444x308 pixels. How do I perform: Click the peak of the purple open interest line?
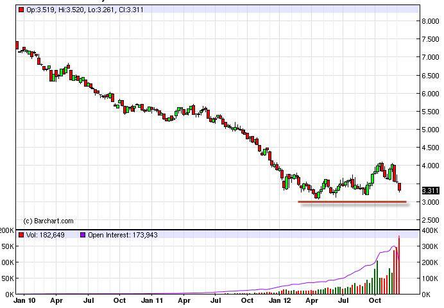(395, 246)
